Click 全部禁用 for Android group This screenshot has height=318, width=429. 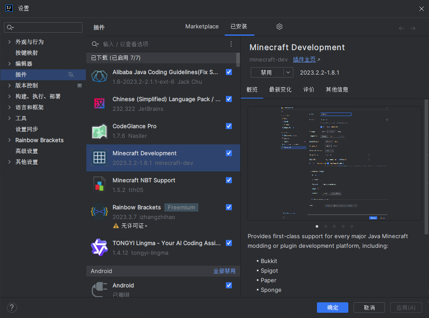[225, 271]
